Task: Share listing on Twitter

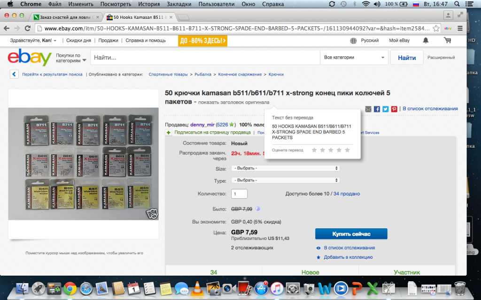Action: click(386, 109)
